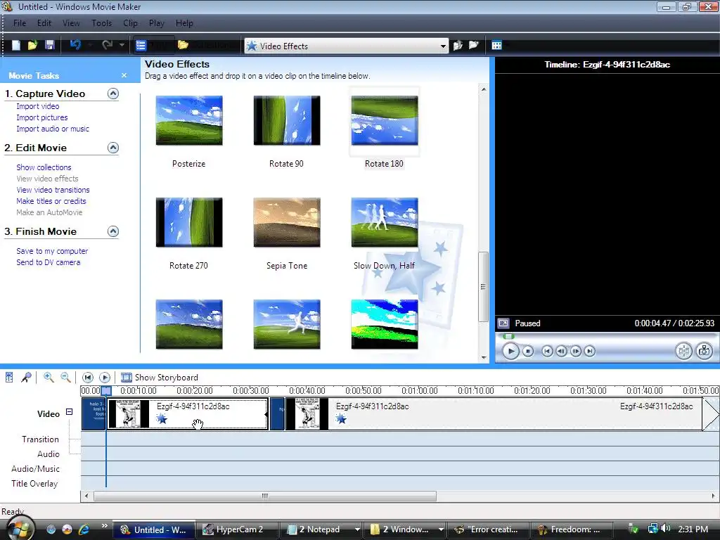
Task: Open View video transitions link
Action: click(53, 190)
